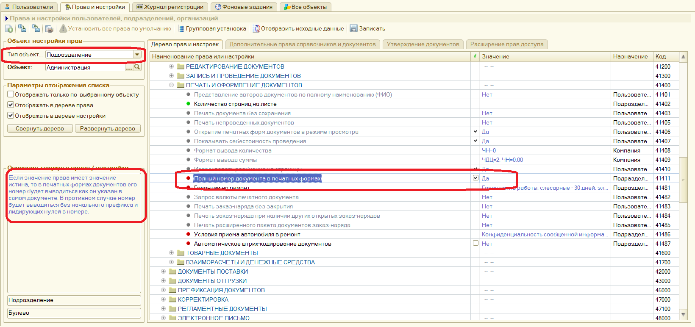Image resolution: width=695 pixels, height=327 pixels.
Task: Click the Групповая установка button label
Action: [x=216, y=29]
